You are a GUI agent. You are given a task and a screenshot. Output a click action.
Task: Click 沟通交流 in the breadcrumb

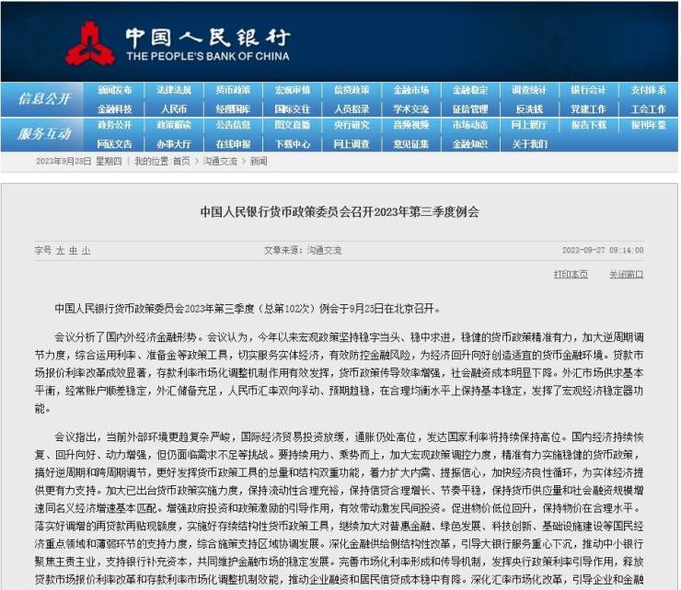pos(219,162)
